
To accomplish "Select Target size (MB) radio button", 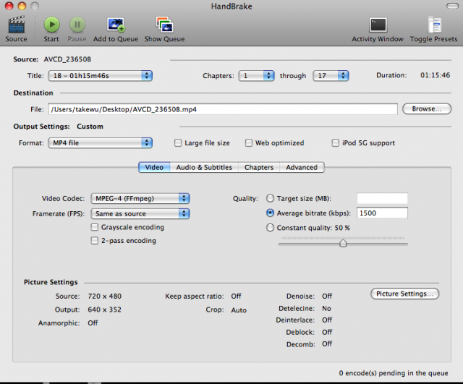I will pyautogui.click(x=270, y=198).
